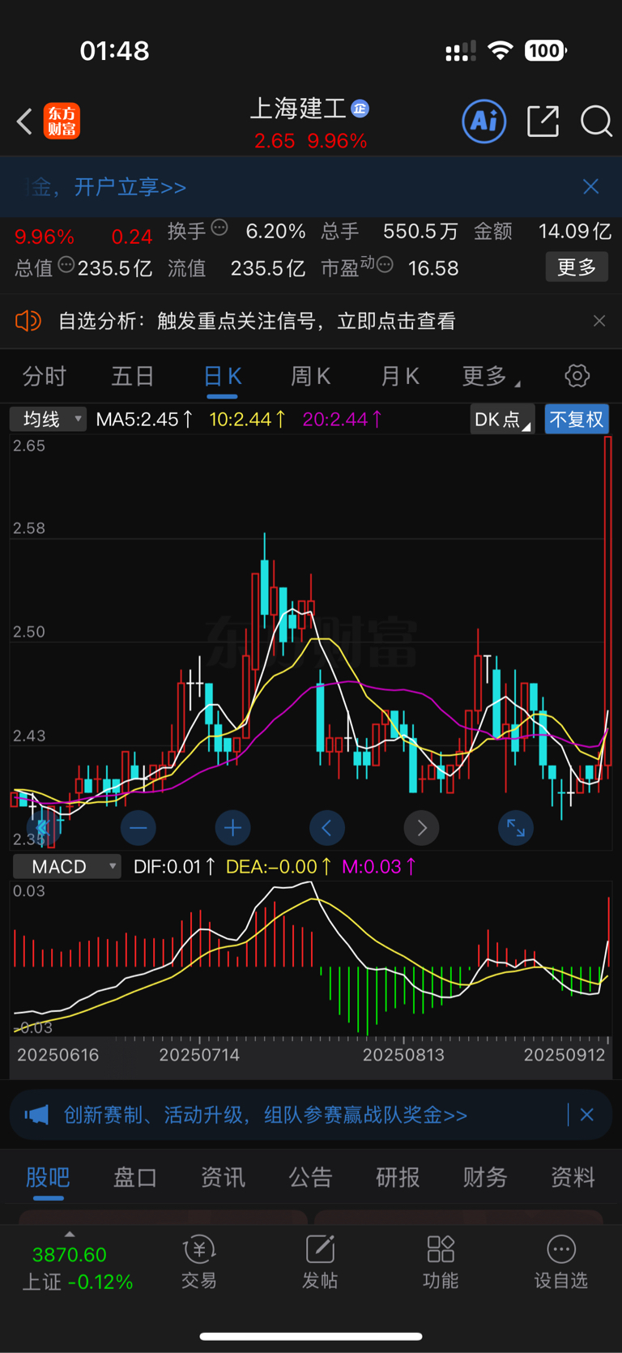Move chart right with the arrow button
Viewport: 622px width, 1353px height.
point(421,828)
